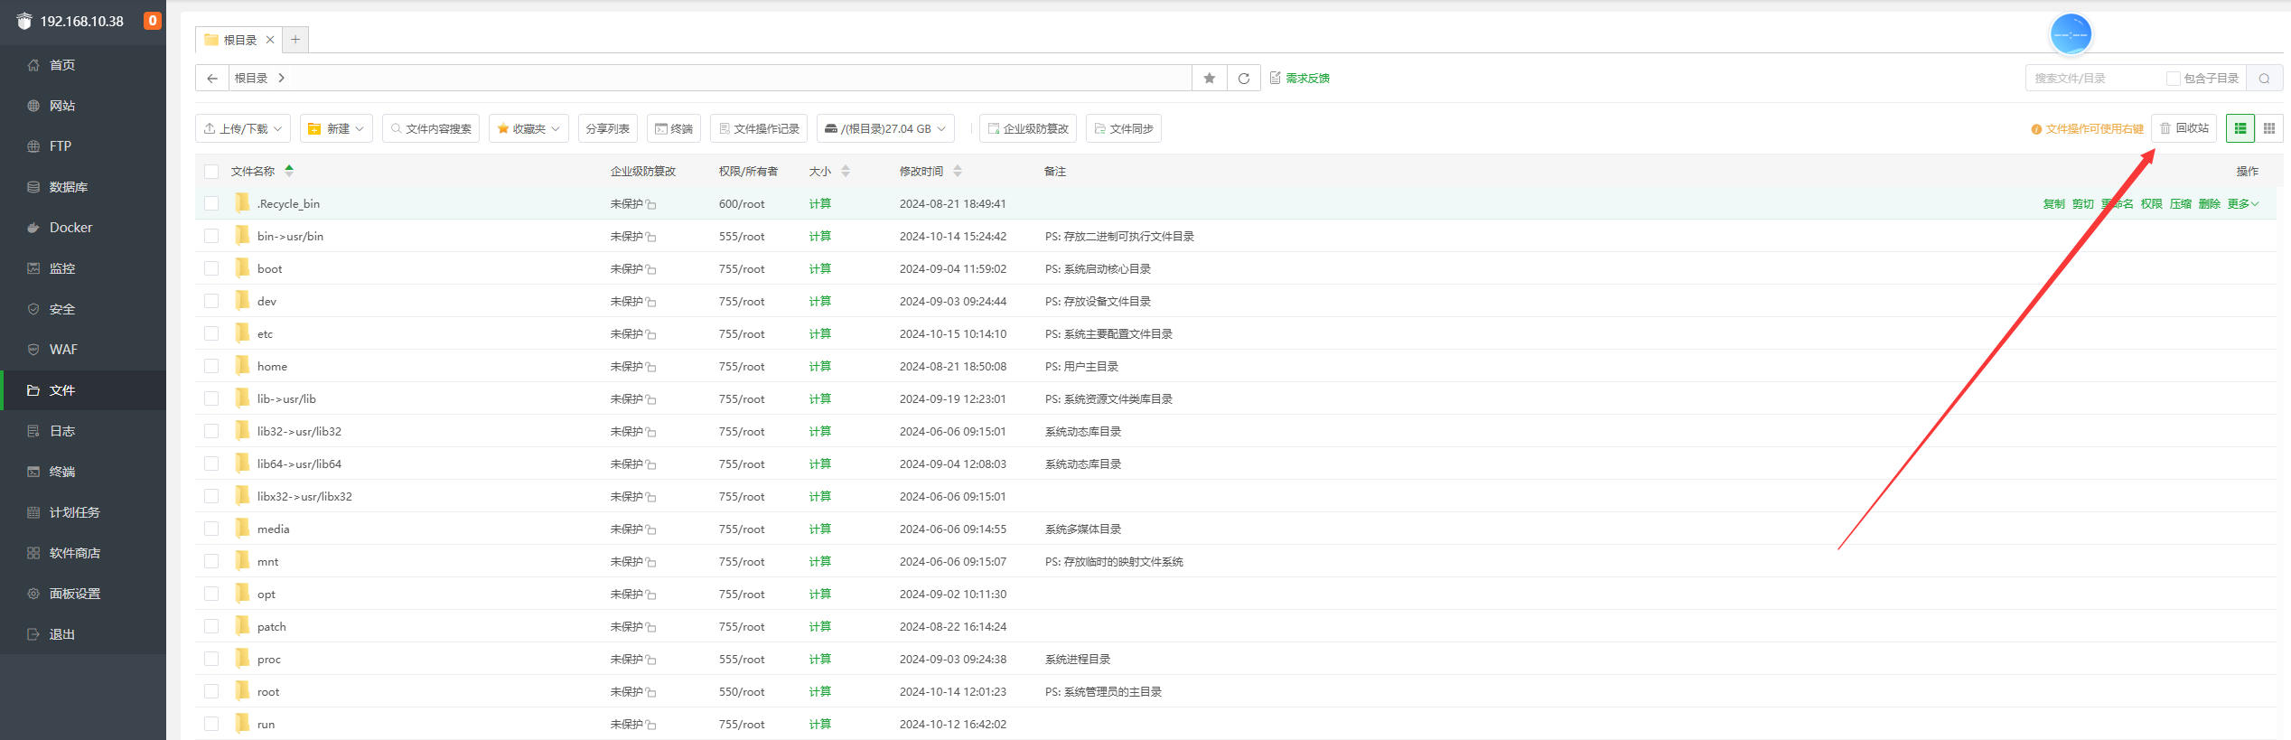
Task: Click the 软件商店 app store icon
Action: 33,553
